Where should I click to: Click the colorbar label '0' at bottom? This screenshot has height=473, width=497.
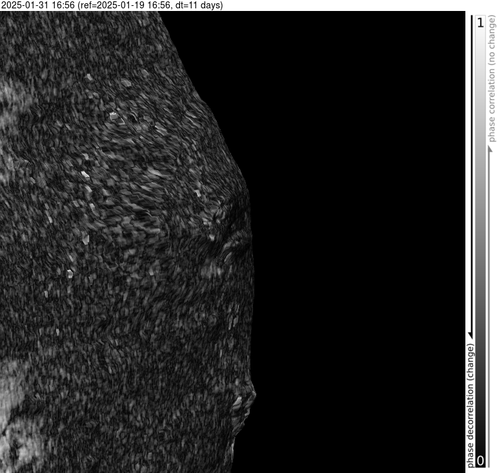(x=480, y=460)
